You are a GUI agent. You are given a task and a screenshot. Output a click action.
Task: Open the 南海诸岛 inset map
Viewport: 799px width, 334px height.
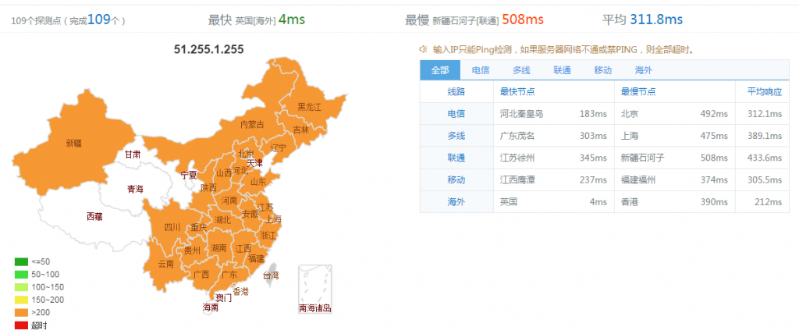pos(314,290)
